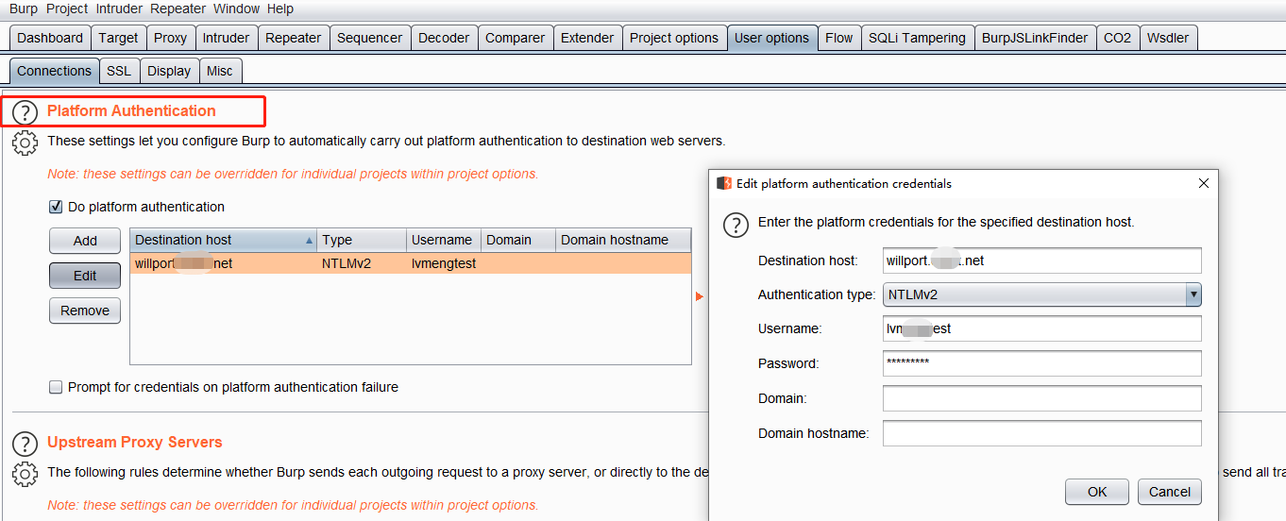Select the willport destination host row
The image size is (1286, 521).
pyautogui.click(x=411, y=263)
